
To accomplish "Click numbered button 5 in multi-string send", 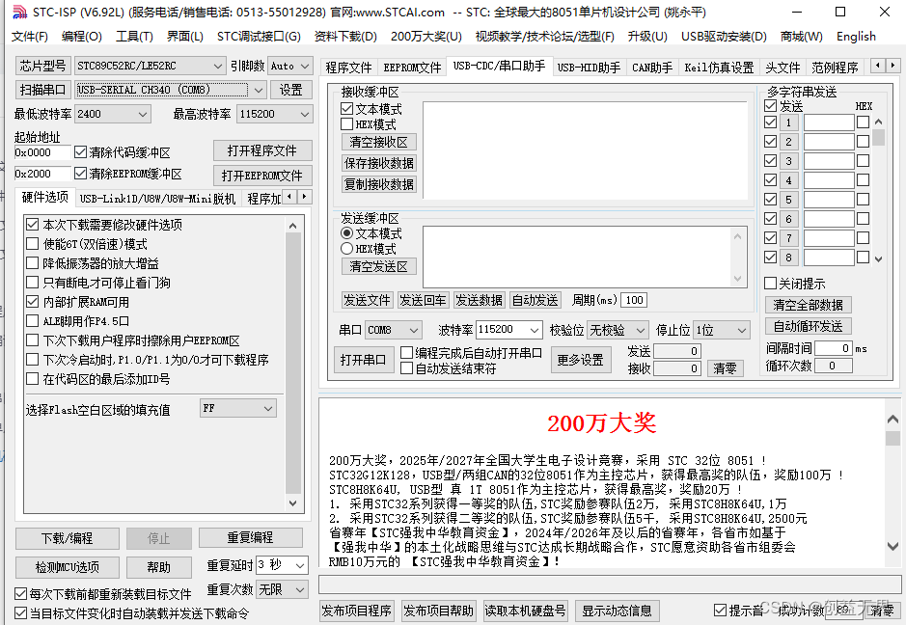I will pos(788,200).
